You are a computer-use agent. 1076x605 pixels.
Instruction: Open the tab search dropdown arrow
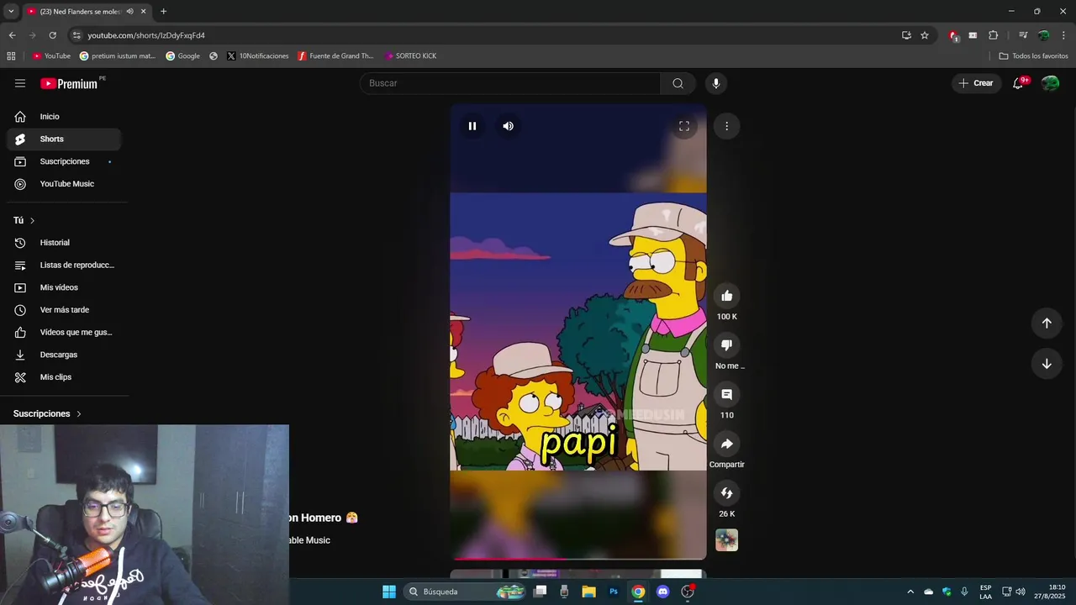(11, 11)
